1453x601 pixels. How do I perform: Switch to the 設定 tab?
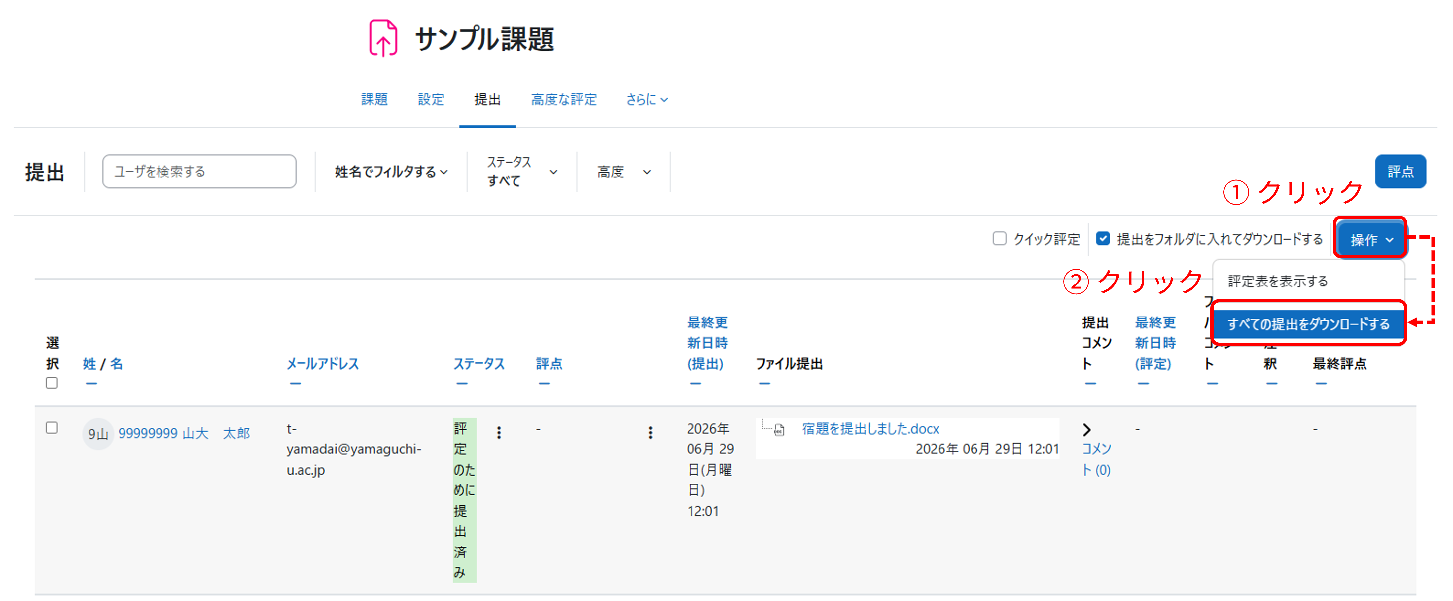point(431,100)
